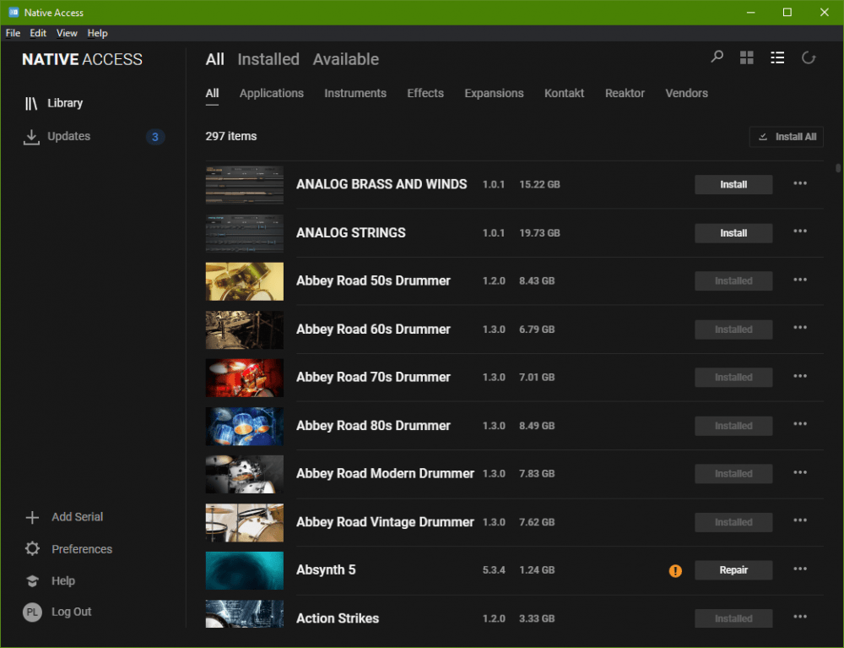Click the 297 items count label
This screenshot has width=844, height=648.
[231, 136]
